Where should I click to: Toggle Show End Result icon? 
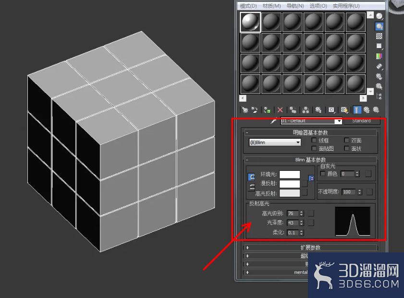click(x=357, y=110)
